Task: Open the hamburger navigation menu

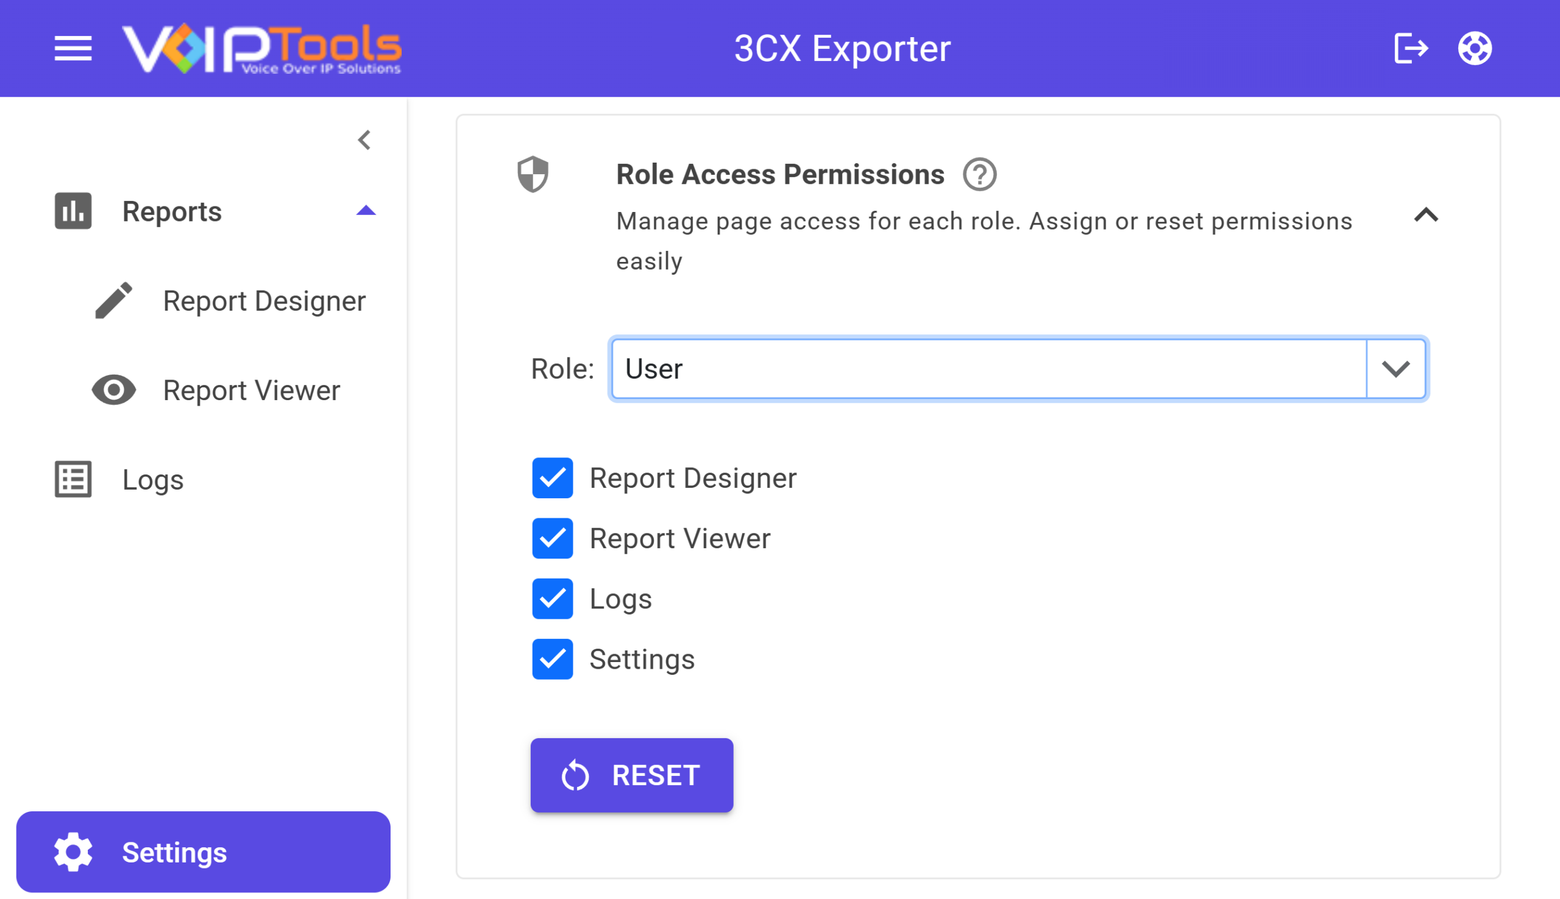Action: [x=73, y=48]
